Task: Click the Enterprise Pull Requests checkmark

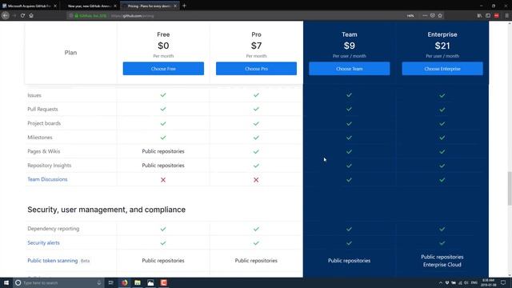Action: point(442,110)
